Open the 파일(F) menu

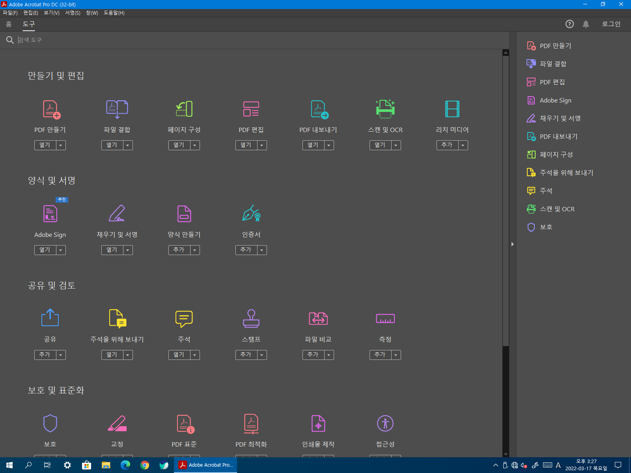tap(10, 13)
